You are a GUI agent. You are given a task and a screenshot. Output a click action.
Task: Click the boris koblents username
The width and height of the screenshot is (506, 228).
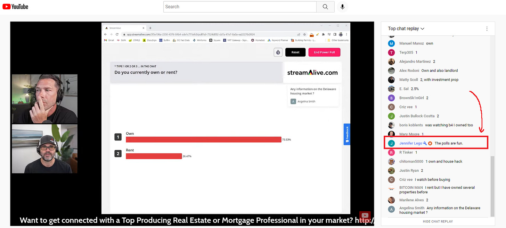411,125
